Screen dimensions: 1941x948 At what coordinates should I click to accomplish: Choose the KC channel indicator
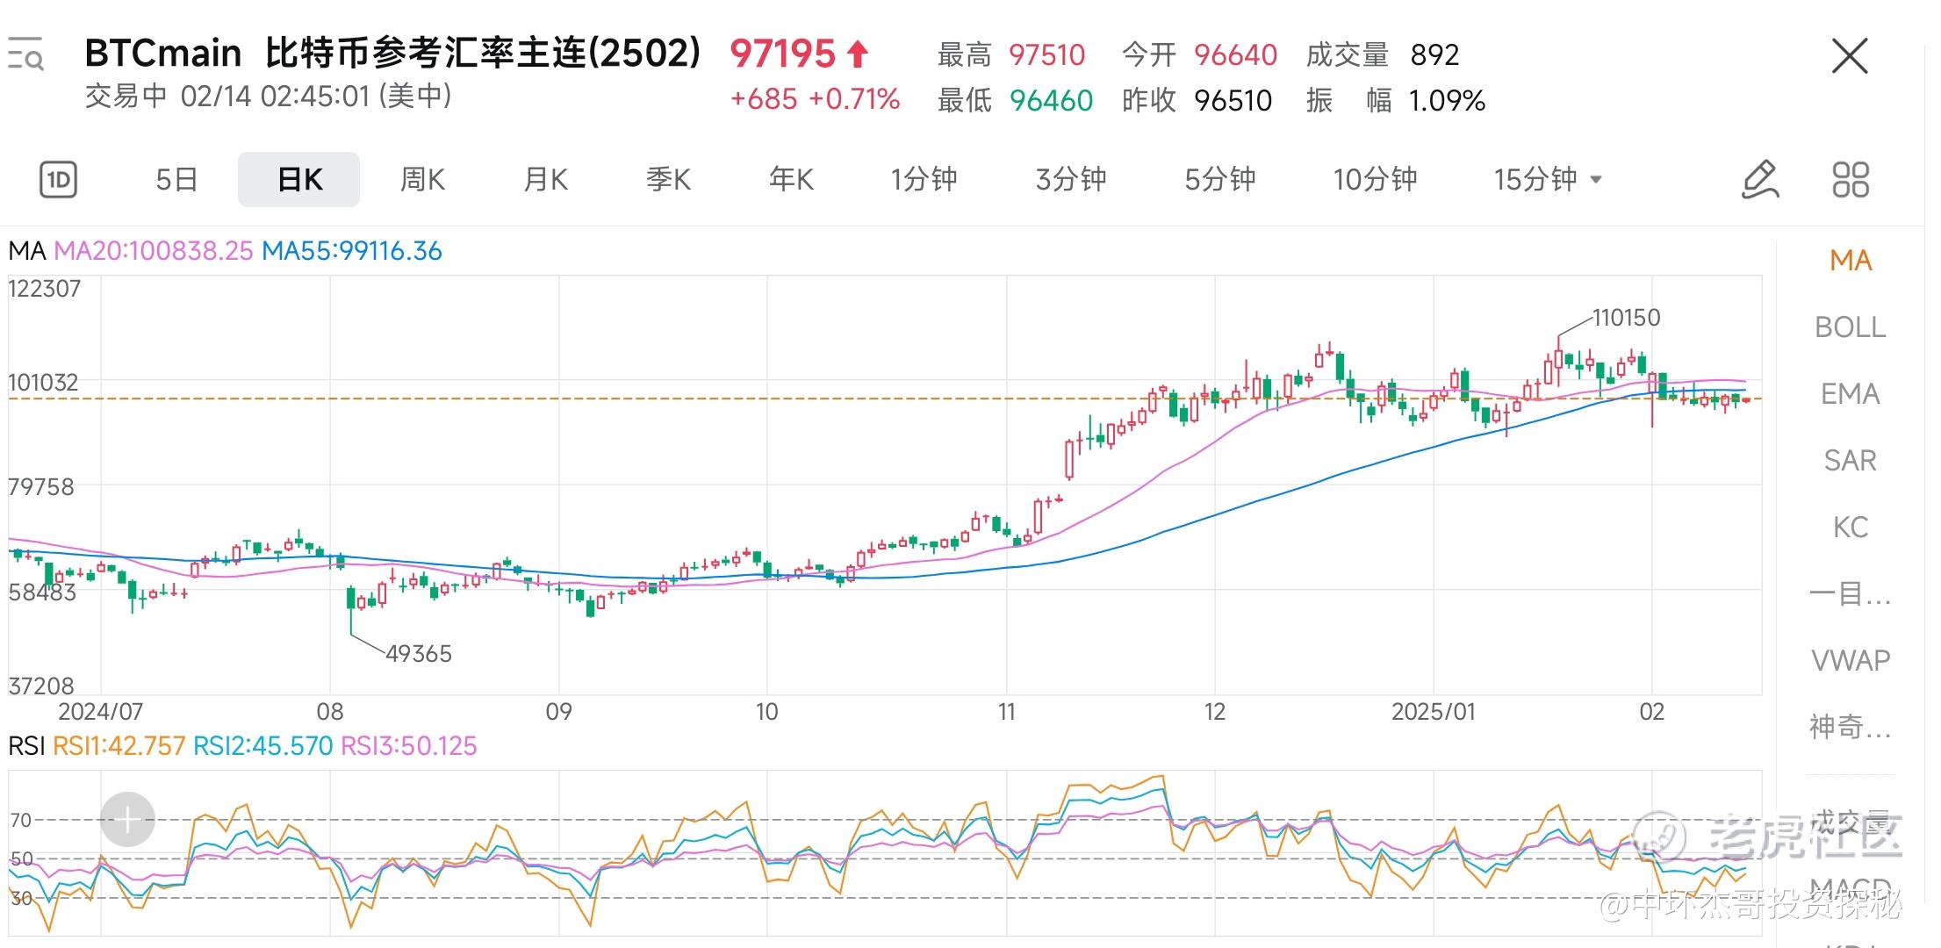(x=1850, y=528)
